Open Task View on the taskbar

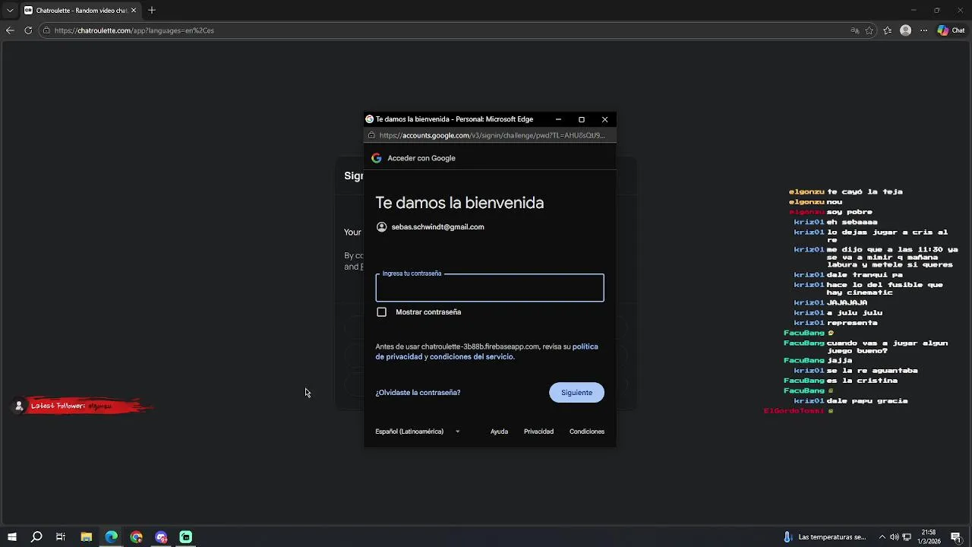click(61, 537)
